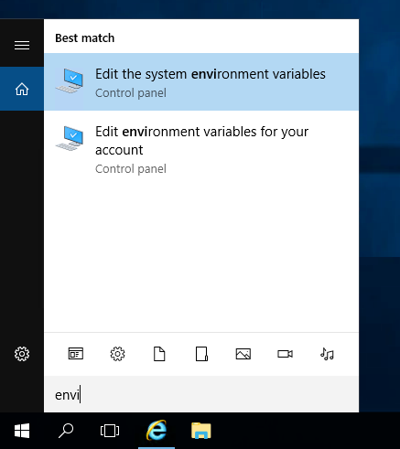This screenshot has width=400, height=449.
Task: Open search settings gear in left sidebar
Action: (x=22, y=354)
